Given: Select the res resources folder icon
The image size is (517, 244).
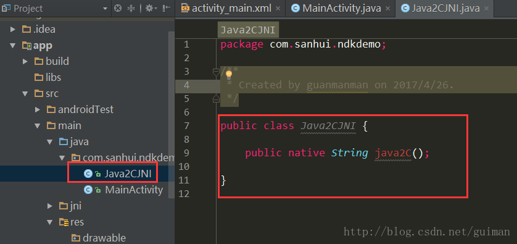Looking at the screenshot, I should 64,222.
